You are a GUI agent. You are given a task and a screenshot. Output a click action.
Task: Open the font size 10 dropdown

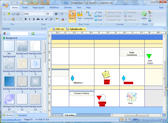[52, 14]
